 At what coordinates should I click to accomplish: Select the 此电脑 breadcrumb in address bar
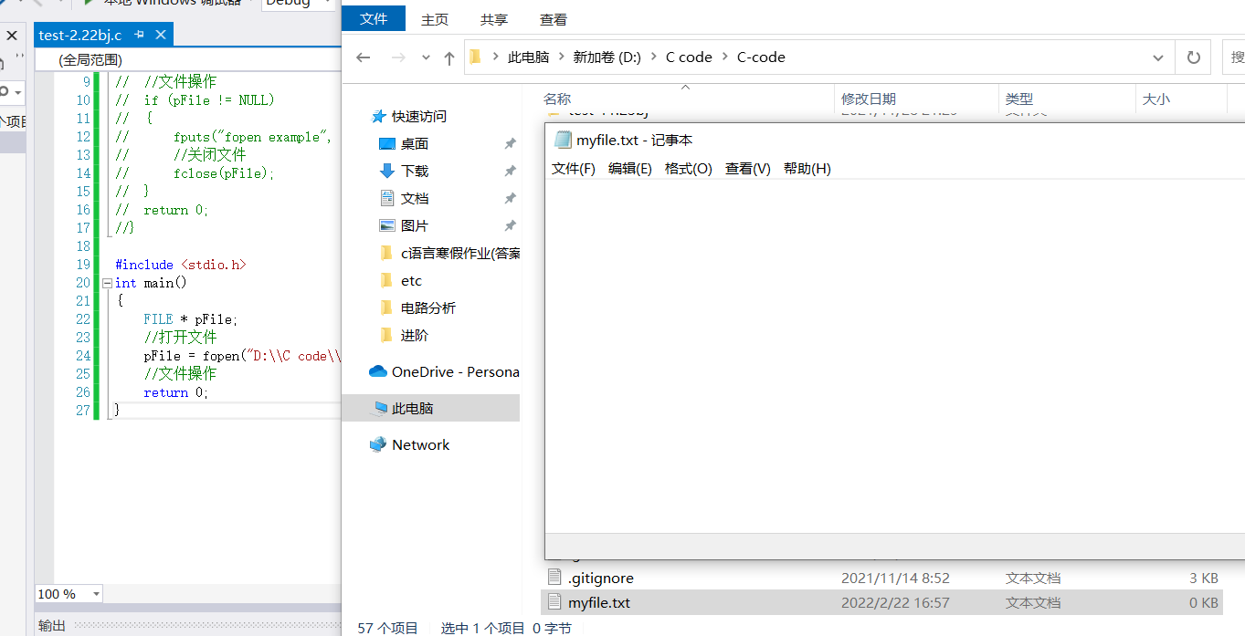pyautogui.click(x=529, y=57)
